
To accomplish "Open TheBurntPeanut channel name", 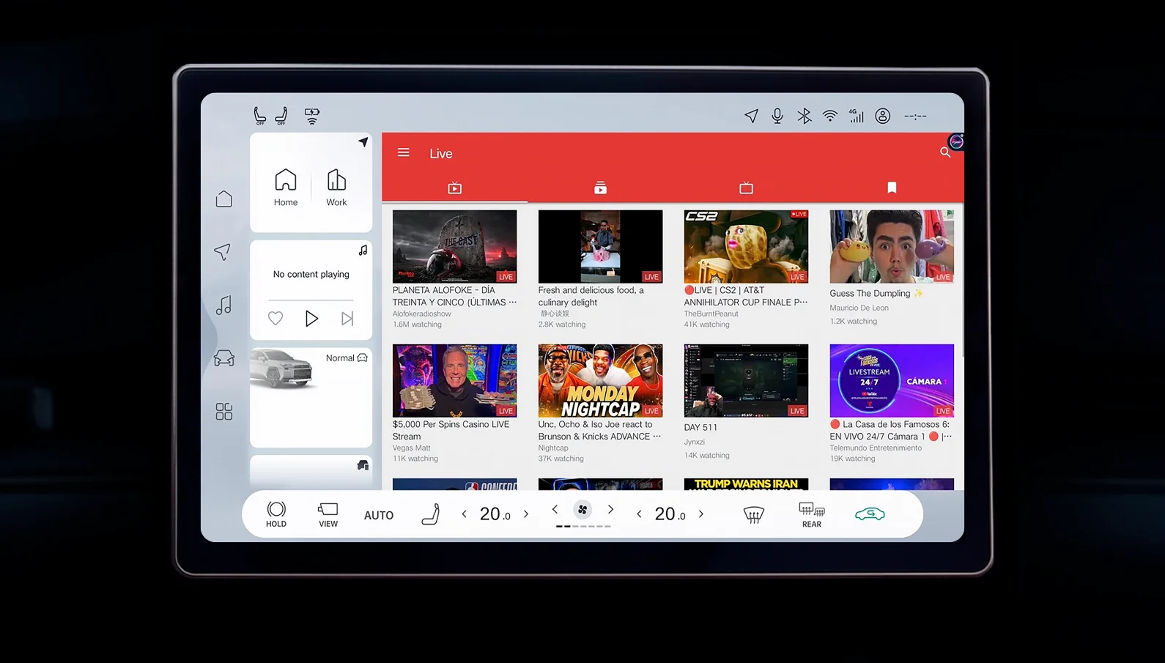I will pyautogui.click(x=711, y=314).
